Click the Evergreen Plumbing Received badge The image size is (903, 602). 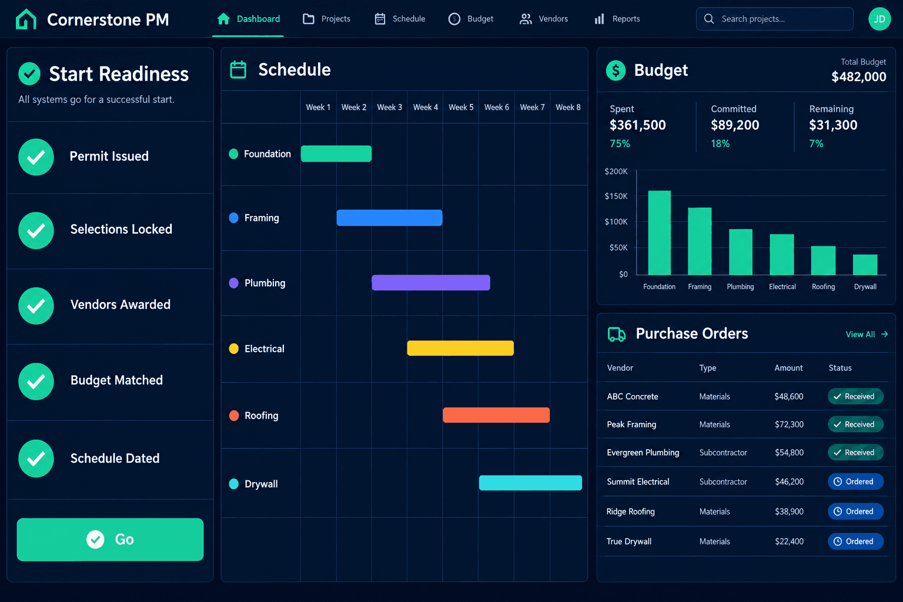(x=855, y=453)
